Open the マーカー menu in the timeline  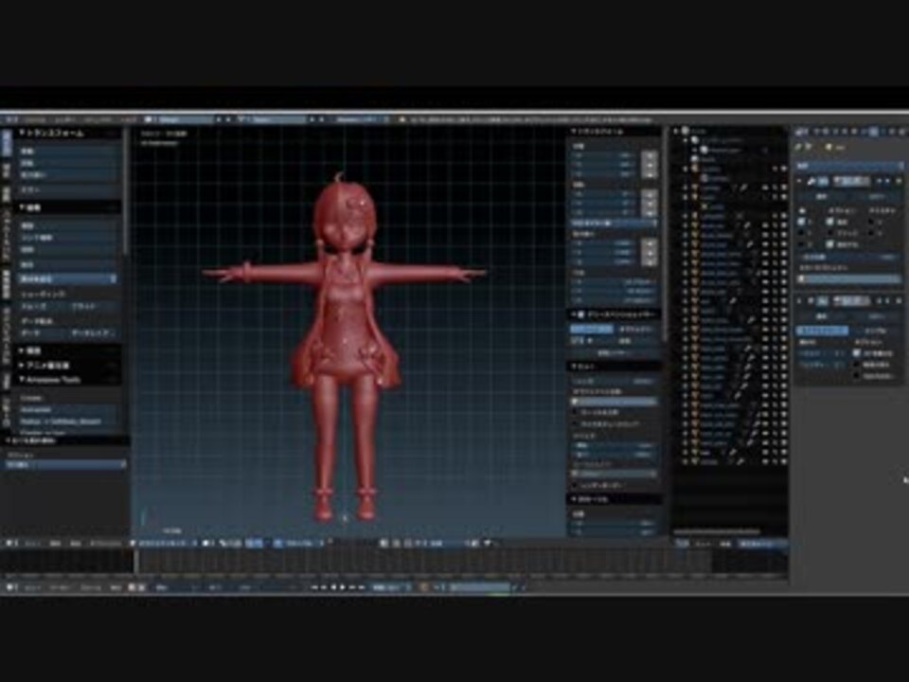pyautogui.click(x=59, y=587)
